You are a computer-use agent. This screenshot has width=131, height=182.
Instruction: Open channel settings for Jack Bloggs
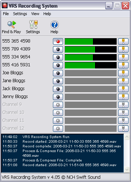(123, 89)
